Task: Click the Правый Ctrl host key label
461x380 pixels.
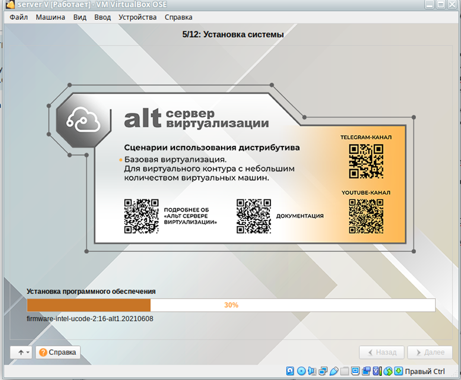Action: tap(424, 371)
